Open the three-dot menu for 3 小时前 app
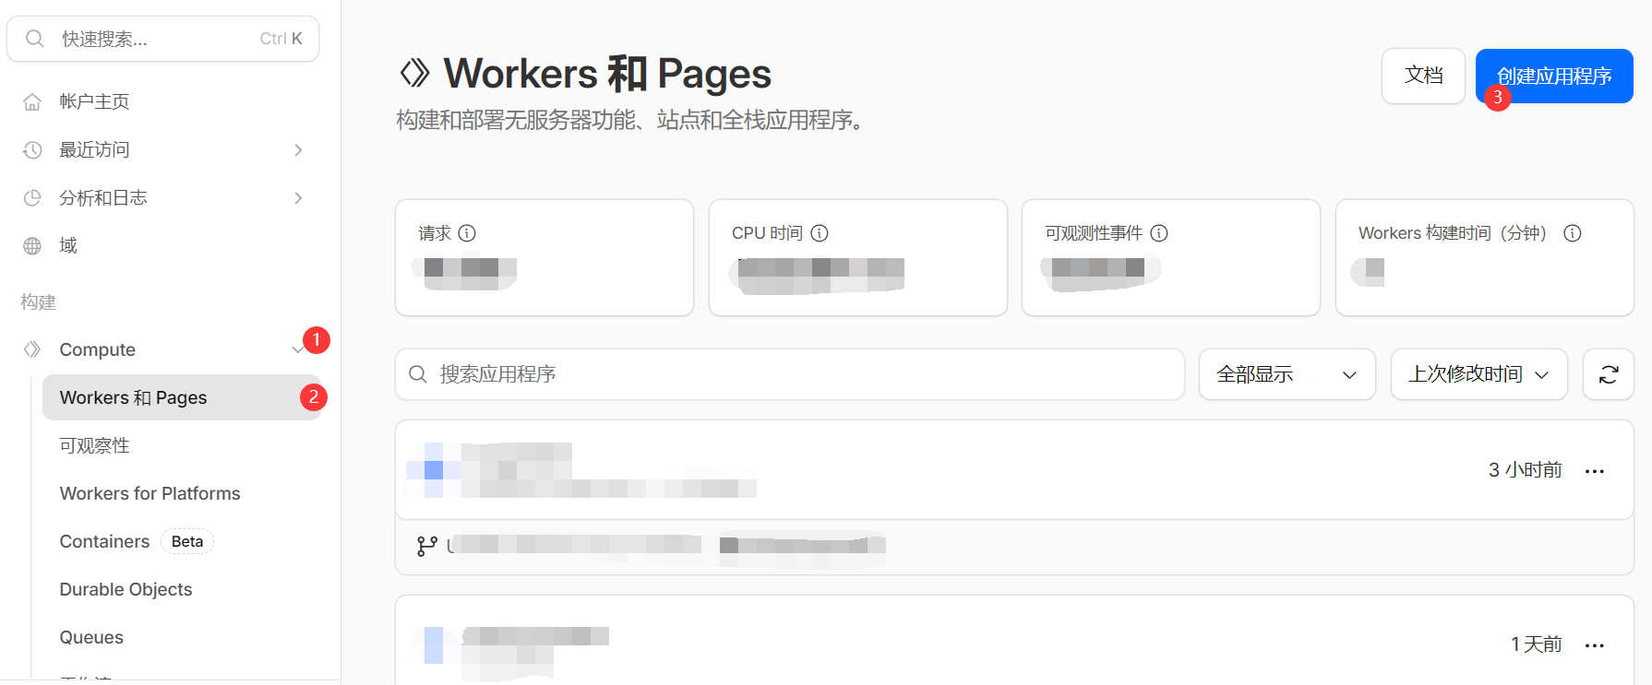 click(1595, 471)
